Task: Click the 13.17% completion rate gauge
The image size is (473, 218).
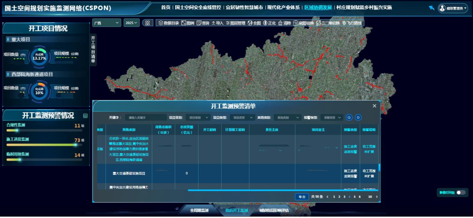Action: (39, 57)
